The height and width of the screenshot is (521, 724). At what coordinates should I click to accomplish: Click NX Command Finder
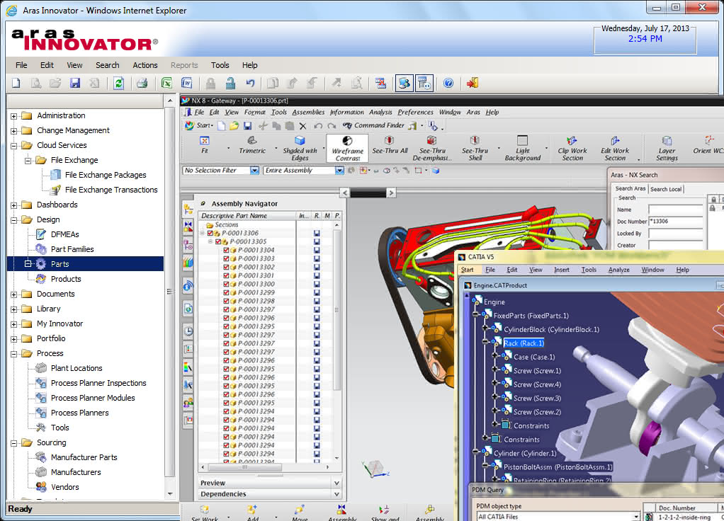click(373, 125)
